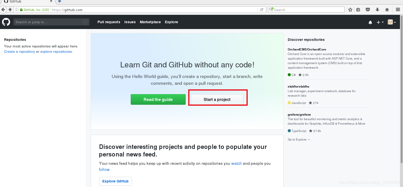Image resolution: width=403 pixels, height=187 pixels.
Task: Click the follow link in news feed text
Action: pyautogui.click(x=104, y=170)
